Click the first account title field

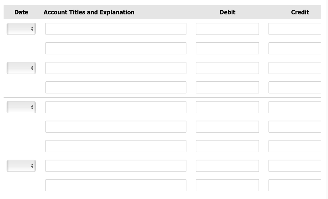[116, 28]
